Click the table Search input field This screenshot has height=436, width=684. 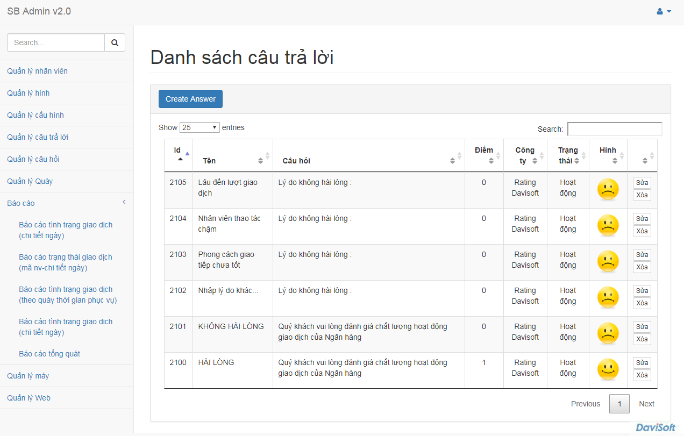[x=614, y=129]
